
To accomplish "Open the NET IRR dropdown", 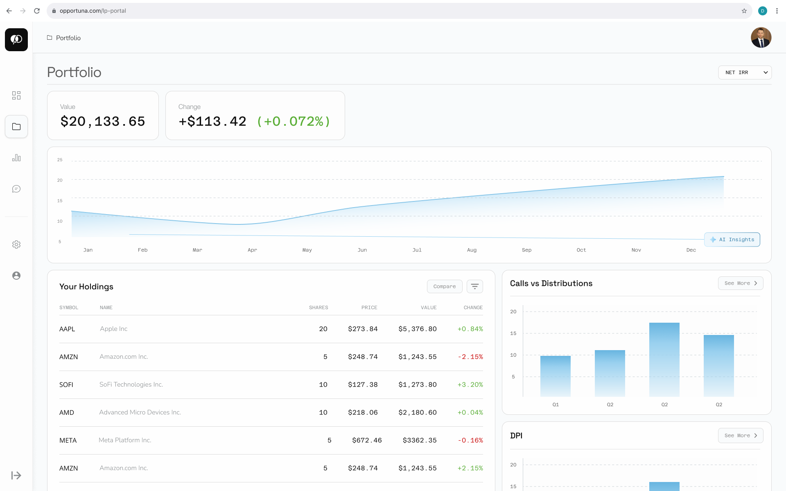I will (x=745, y=72).
